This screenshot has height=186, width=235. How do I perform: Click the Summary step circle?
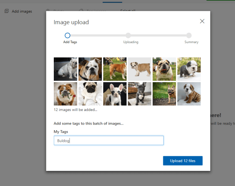[189, 35]
